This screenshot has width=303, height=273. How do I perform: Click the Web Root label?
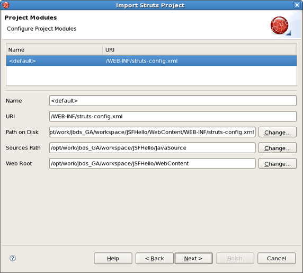pos(19,163)
